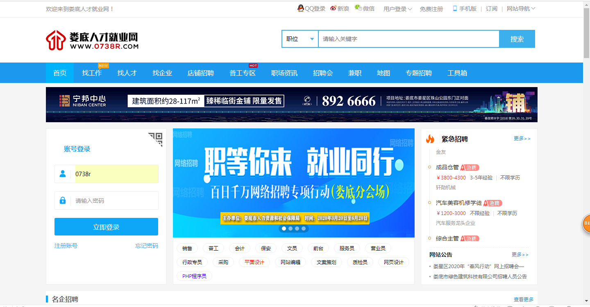Select the second carousel indicator dot
This screenshot has width=590, height=307.
tap(291, 229)
